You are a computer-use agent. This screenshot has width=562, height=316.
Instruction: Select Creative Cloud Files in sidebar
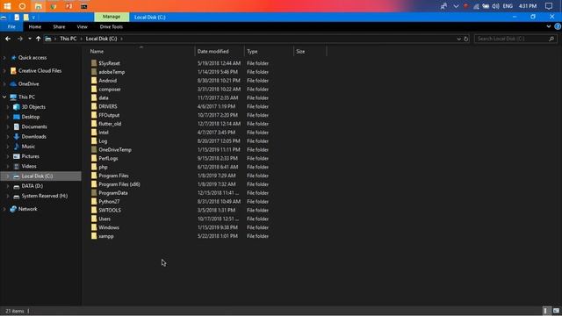(x=40, y=71)
